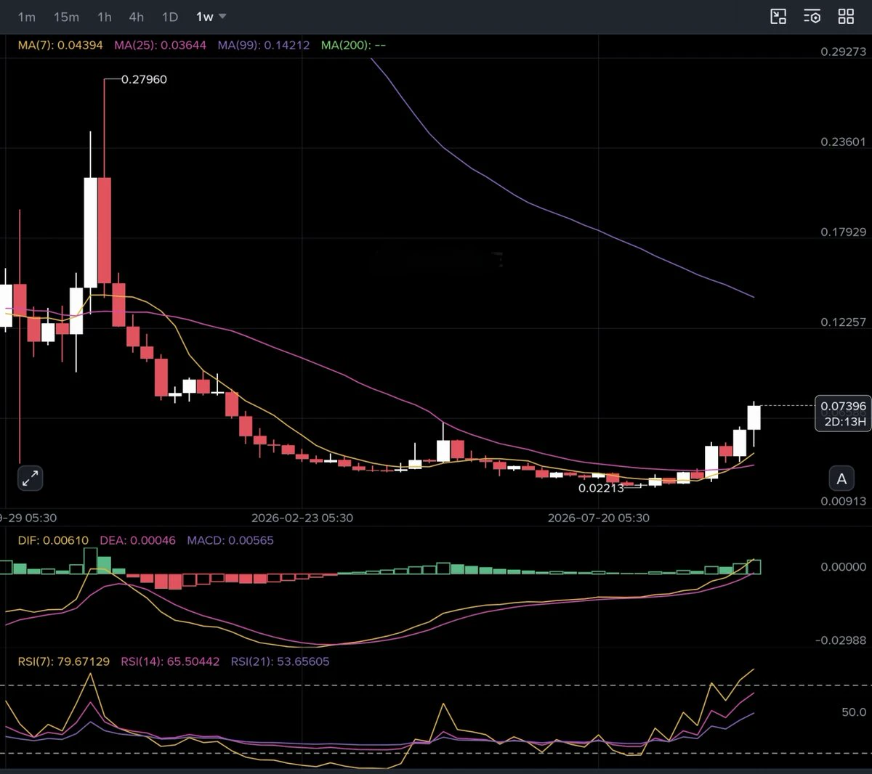Click the 2D:13H candle countdown
The width and height of the screenshot is (872, 774).
pos(845,422)
